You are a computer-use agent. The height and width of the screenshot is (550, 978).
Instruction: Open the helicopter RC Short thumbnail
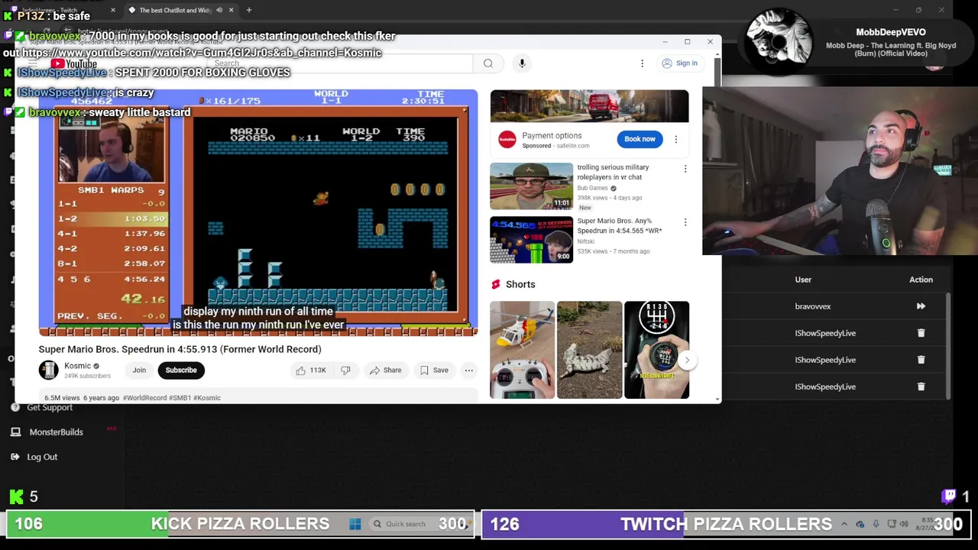point(522,350)
